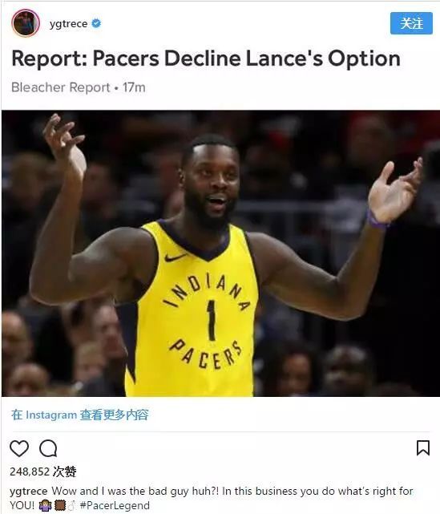Click the Bleacher Report source text
The width and height of the screenshot is (440, 514).
[61, 87]
